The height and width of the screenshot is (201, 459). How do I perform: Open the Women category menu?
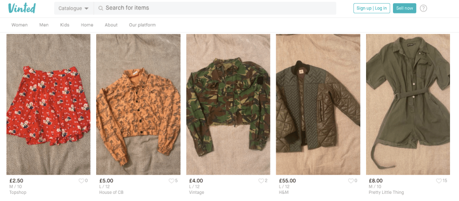coord(19,25)
